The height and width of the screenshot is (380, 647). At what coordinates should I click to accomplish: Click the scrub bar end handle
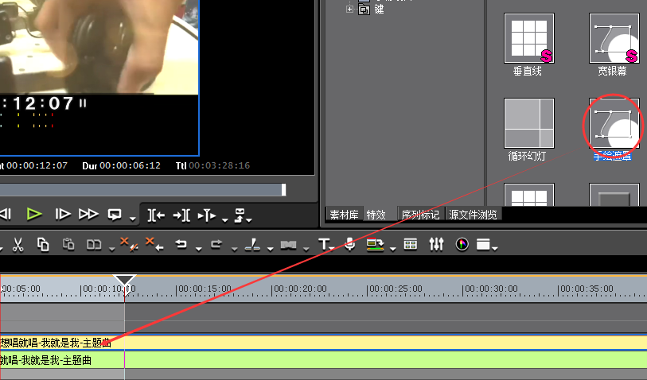click(283, 189)
